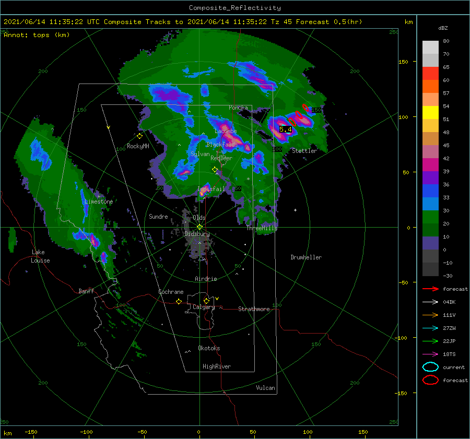
Task: Click the Composite_Reflectivity title
Action: [x=235, y=8]
